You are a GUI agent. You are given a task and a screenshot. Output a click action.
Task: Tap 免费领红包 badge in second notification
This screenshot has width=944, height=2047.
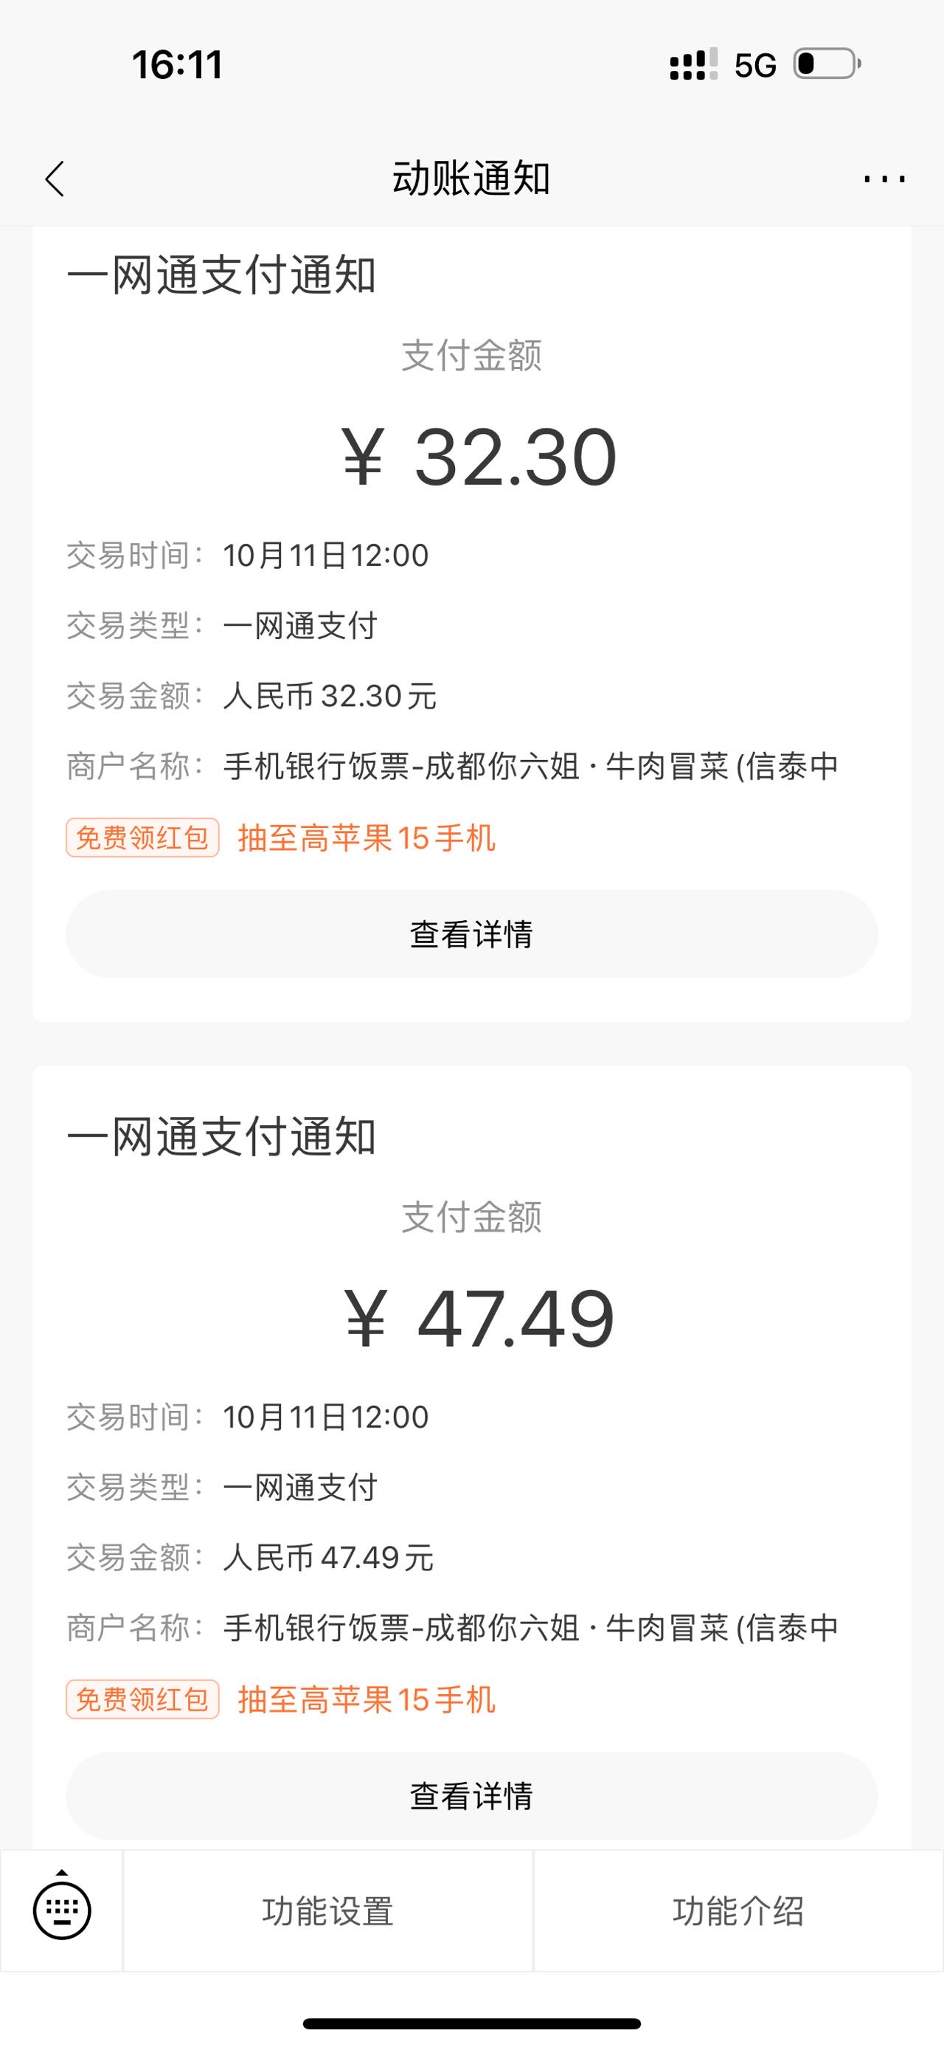pyautogui.click(x=142, y=1699)
